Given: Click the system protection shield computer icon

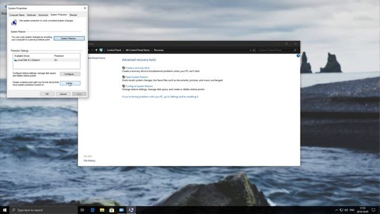Looking at the screenshot, I should click(x=14, y=23).
